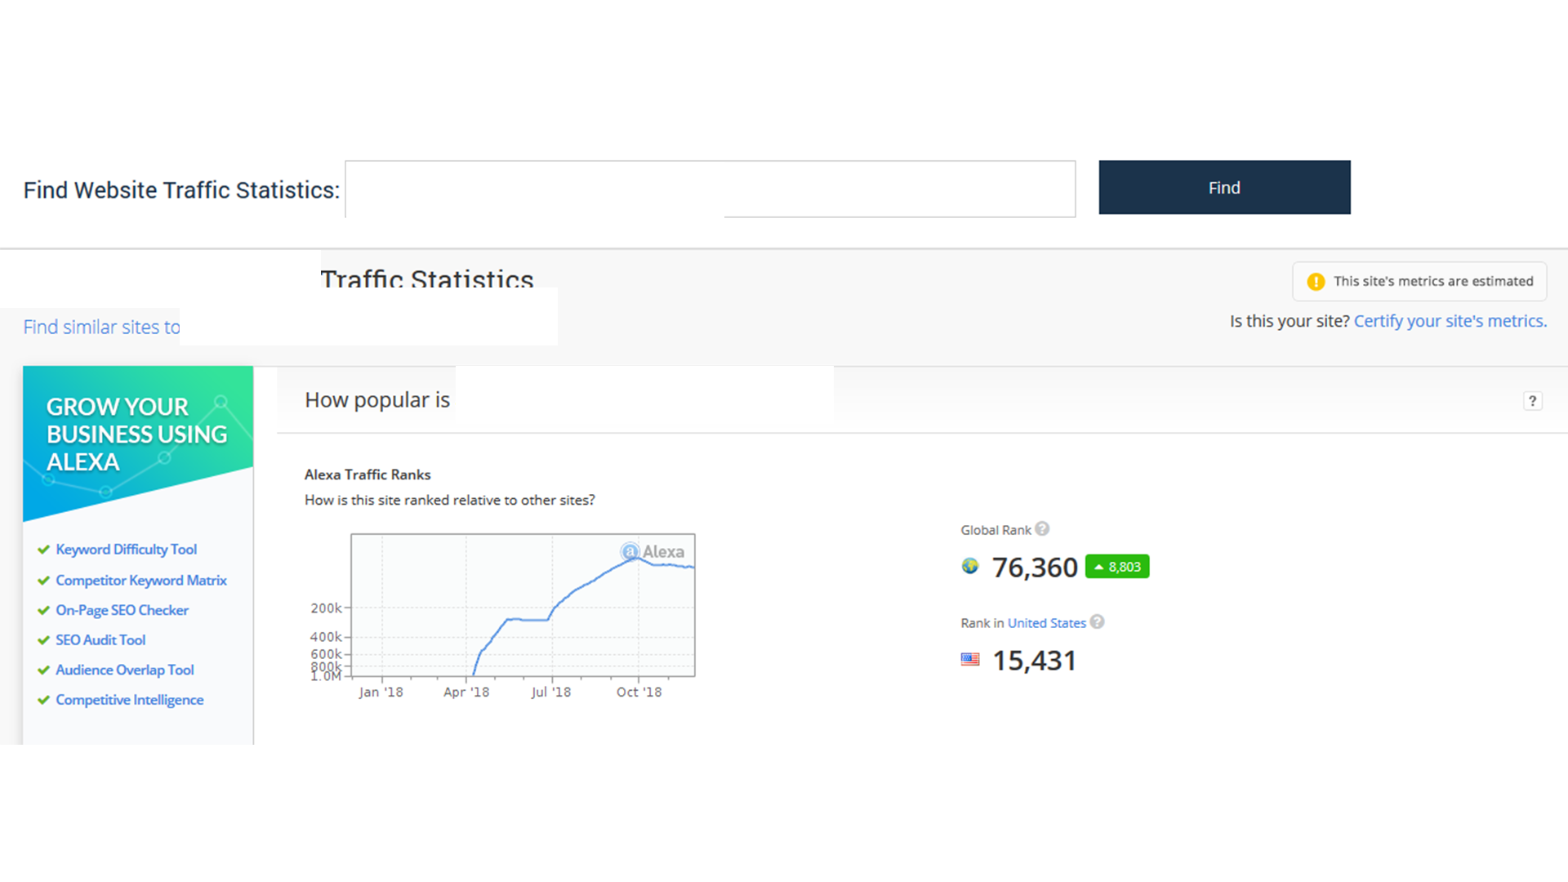Viewport: 1568px width, 882px height.
Task: Click the checkmark beside SEO Audit Tool
Action: pos(42,639)
